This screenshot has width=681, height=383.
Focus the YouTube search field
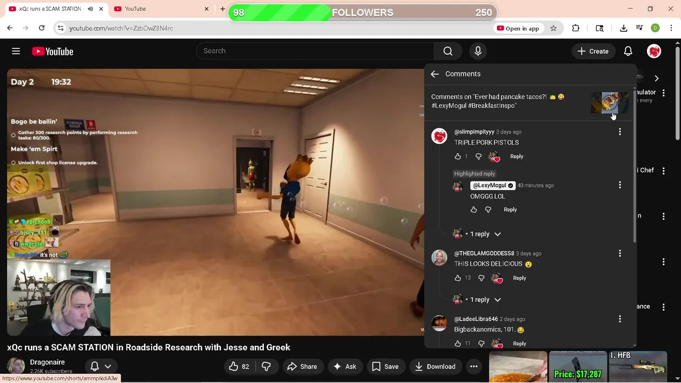coord(315,51)
